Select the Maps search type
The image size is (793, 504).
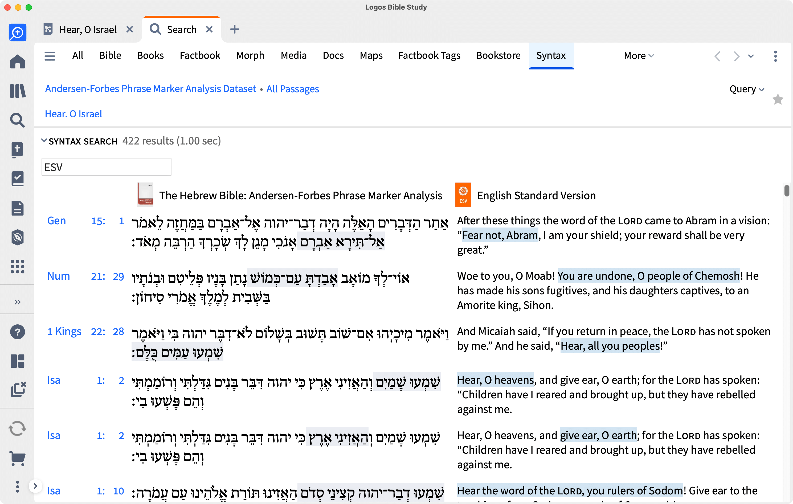click(x=371, y=56)
